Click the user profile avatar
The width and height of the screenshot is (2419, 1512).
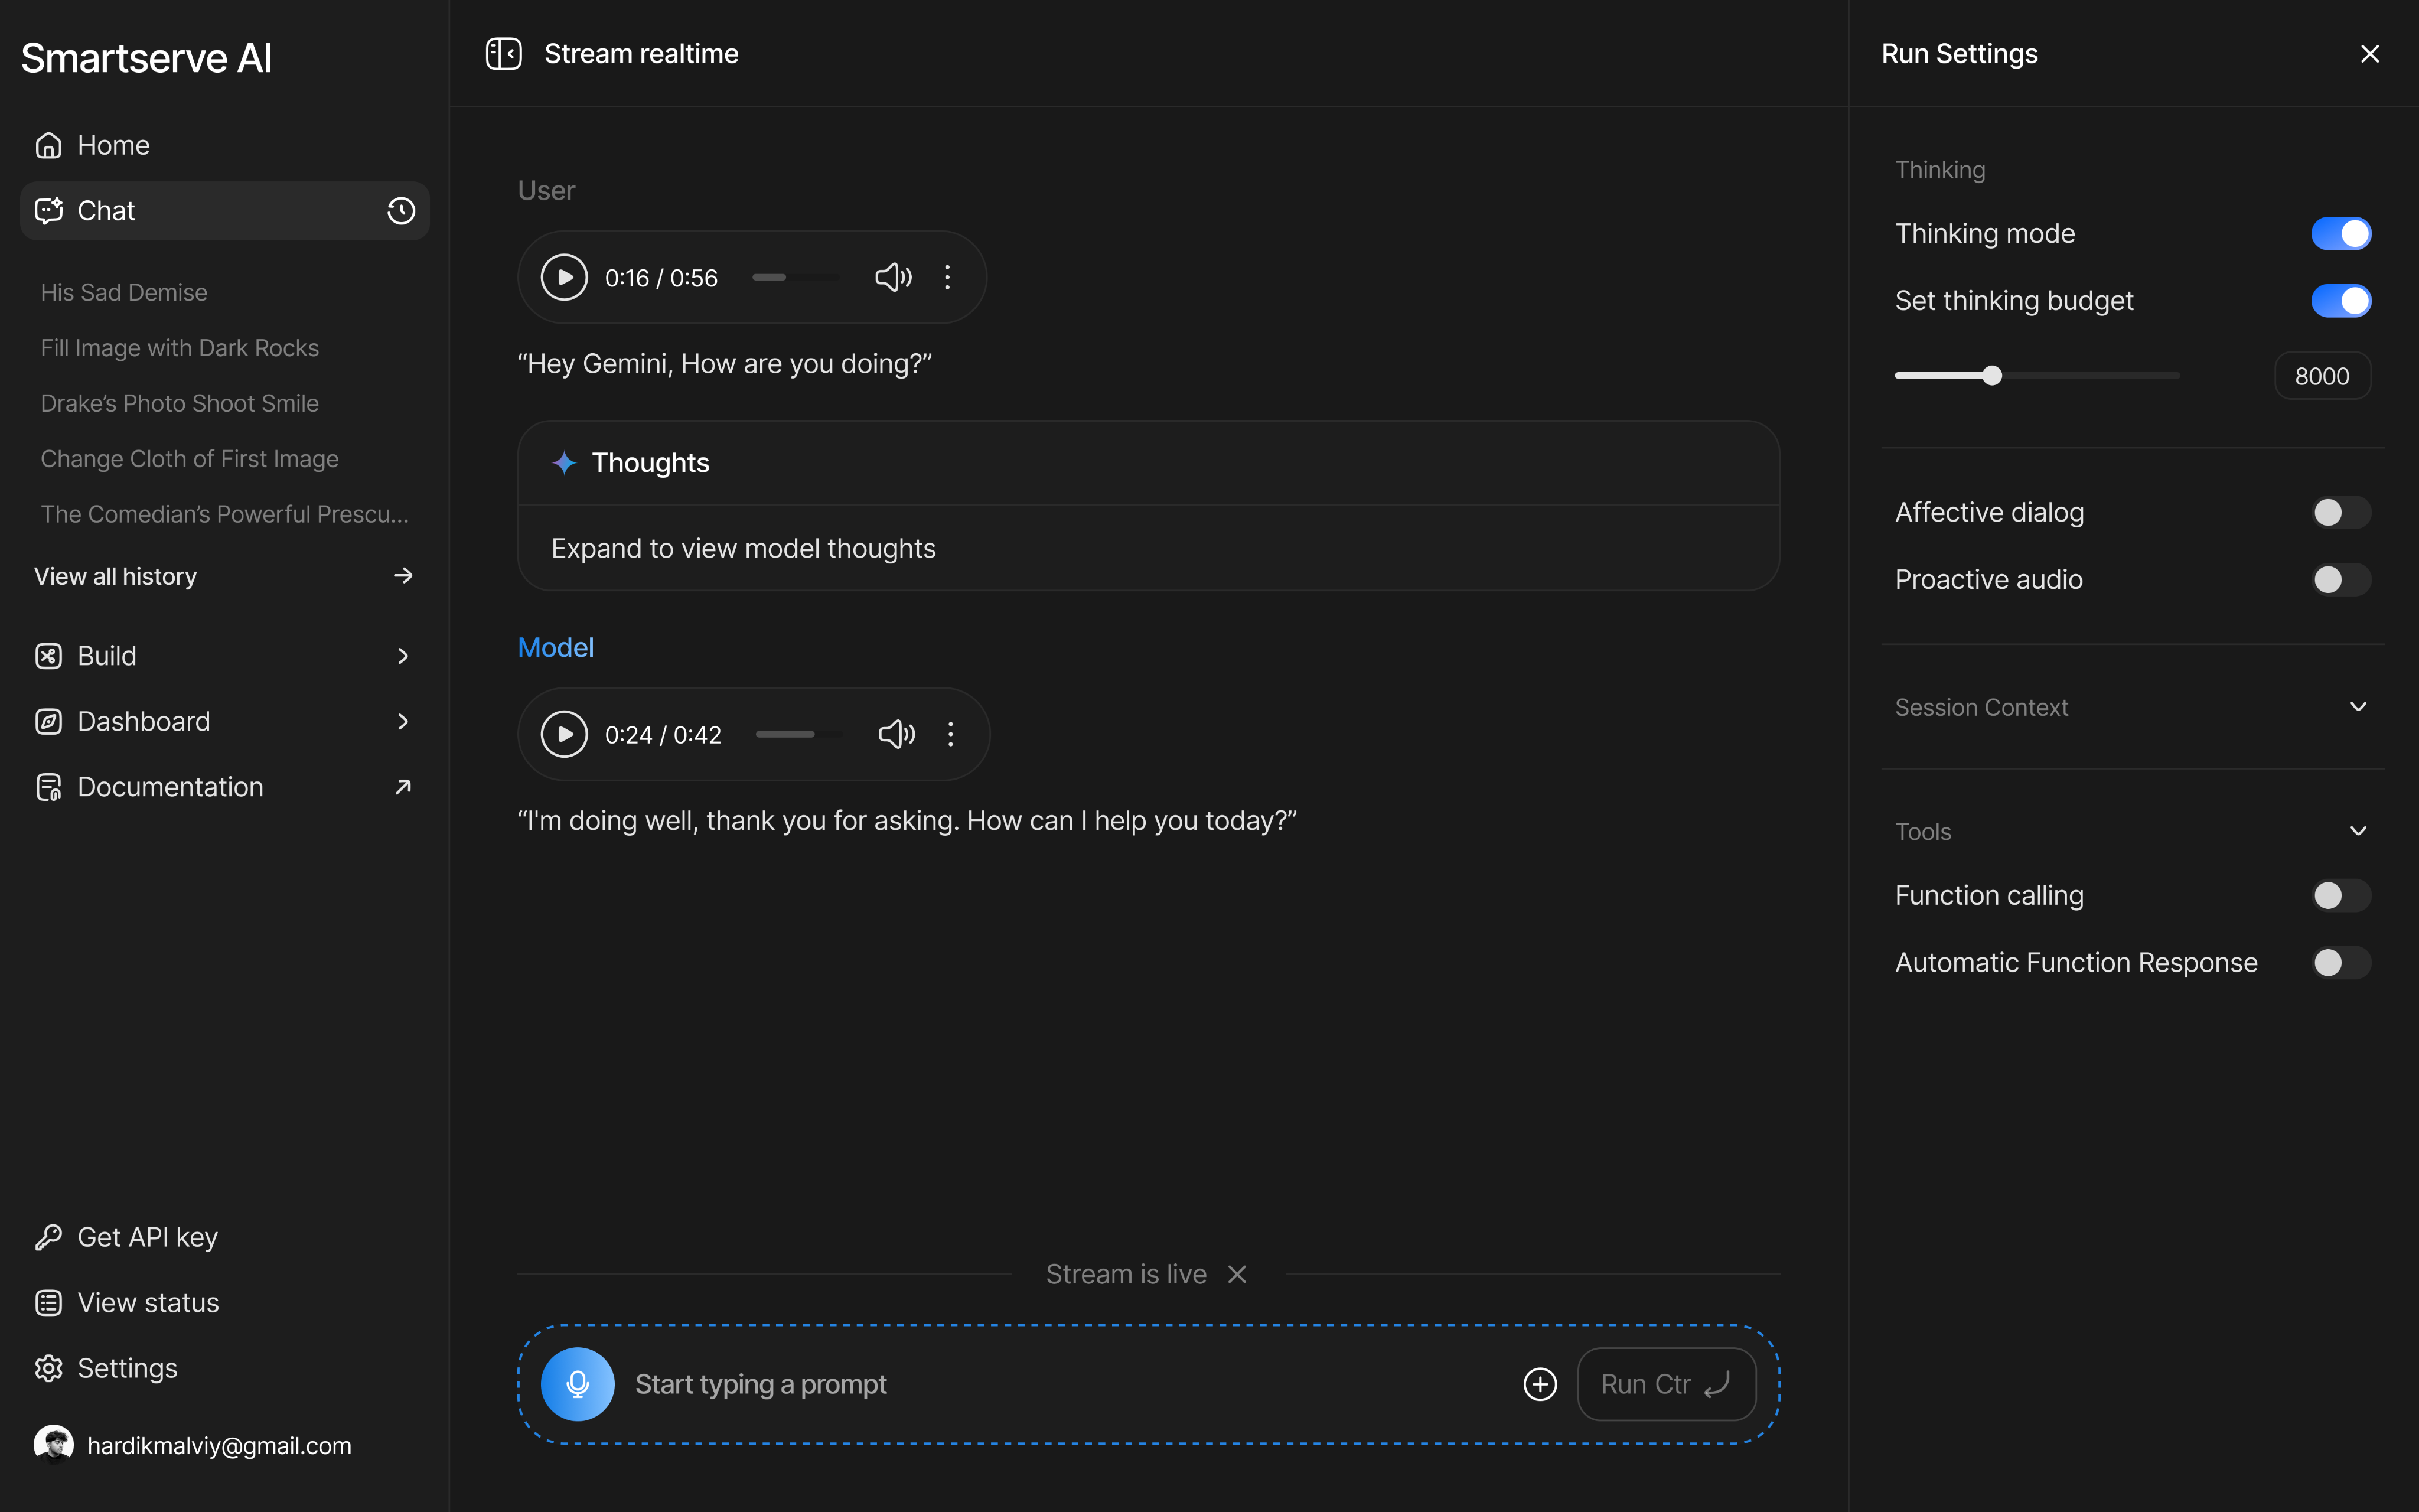pos(54,1445)
